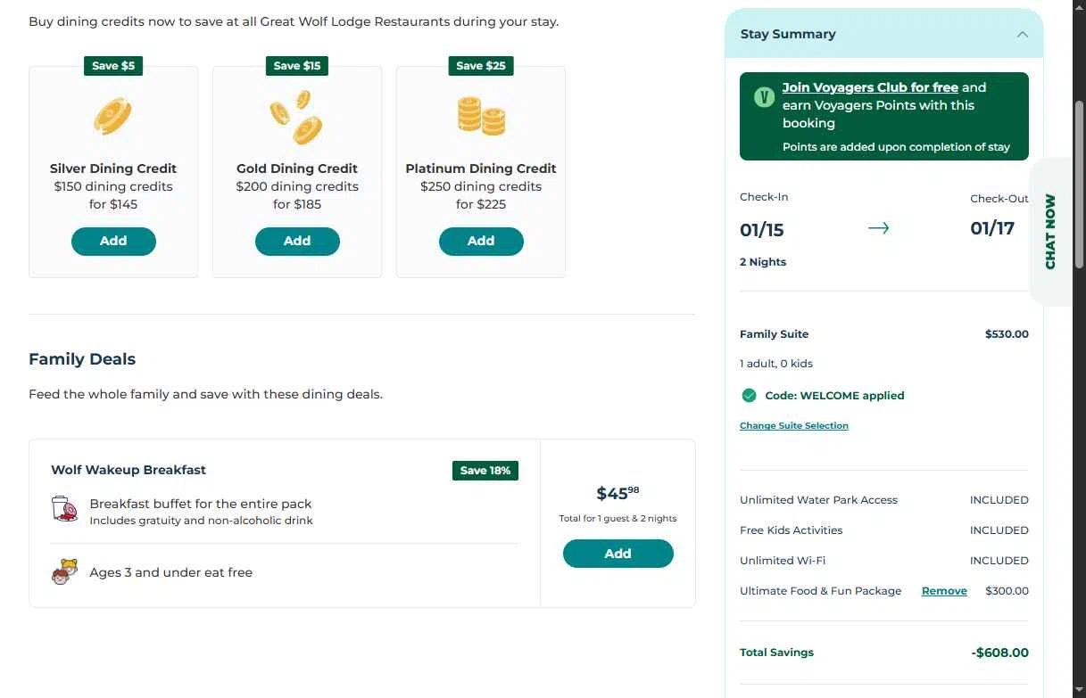Image resolution: width=1086 pixels, height=698 pixels.
Task: Click the Gold Dining Credit coins icon
Action: point(296,117)
